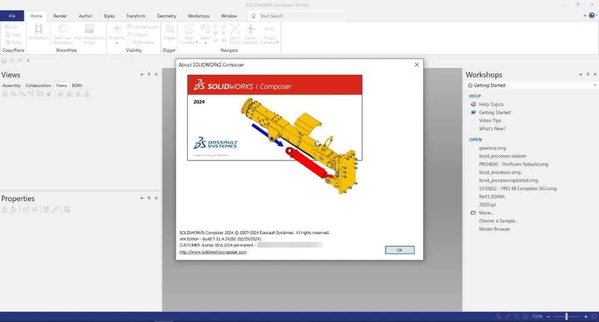The height and width of the screenshot is (322, 599).
Task: Open recent file food_processor.sldasm
Action: pyautogui.click(x=503, y=156)
